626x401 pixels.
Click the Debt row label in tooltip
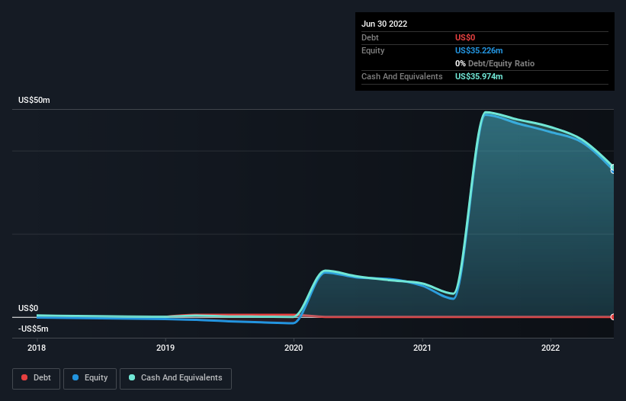coord(370,37)
